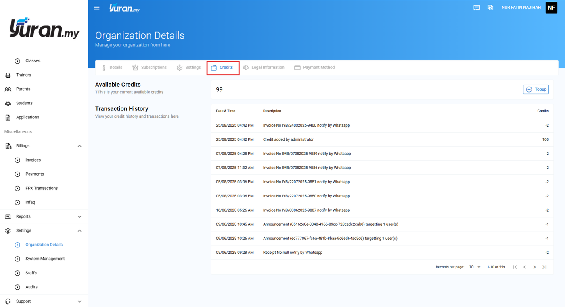Screen dimensions: 565x307
Task: Open System Management in the sidebar
Action: (45, 259)
